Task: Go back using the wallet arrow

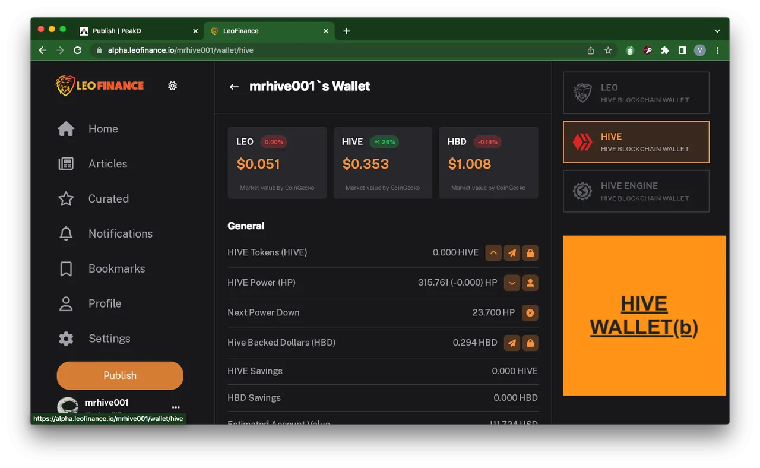Action: coord(234,87)
